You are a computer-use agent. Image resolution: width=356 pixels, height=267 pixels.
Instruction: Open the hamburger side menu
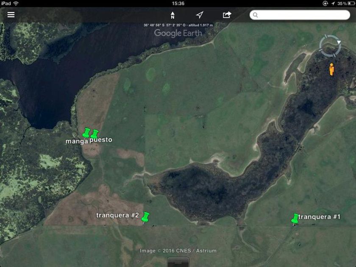click(x=11, y=15)
